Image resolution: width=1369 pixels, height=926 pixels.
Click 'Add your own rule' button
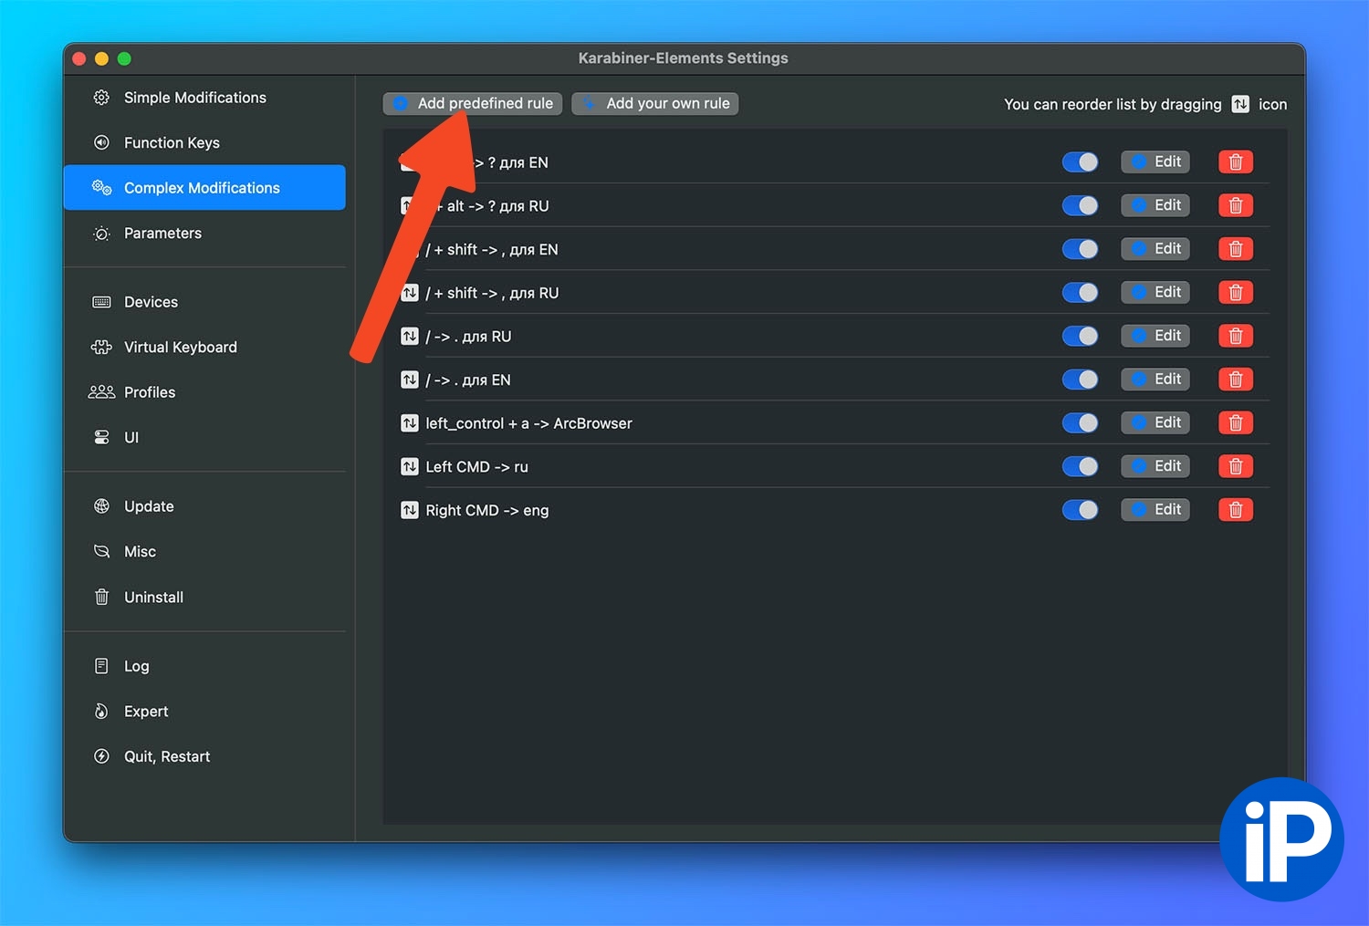point(654,104)
